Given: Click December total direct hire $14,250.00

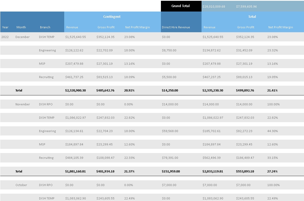Looking at the screenshot, I should (x=170, y=90).
